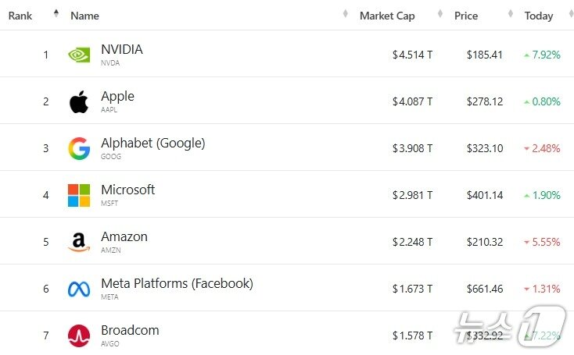Image resolution: width=574 pixels, height=355 pixels.
Task: Click Apple's $4.087 T market cap
Action: point(412,101)
